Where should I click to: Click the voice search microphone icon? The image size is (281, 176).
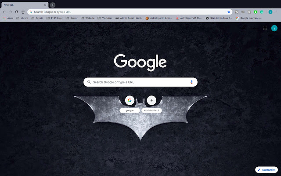(192, 82)
